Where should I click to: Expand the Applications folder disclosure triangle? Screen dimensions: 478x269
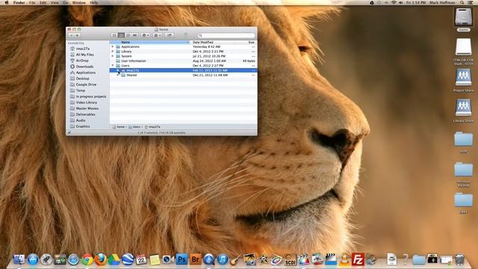[x=113, y=47]
